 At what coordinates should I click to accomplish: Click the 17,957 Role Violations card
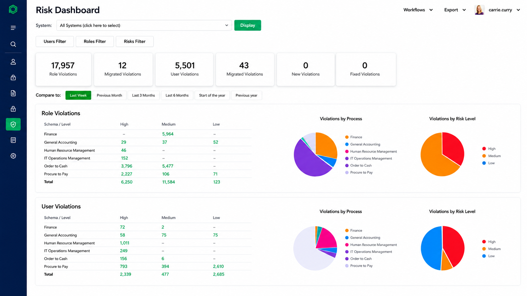(63, 70)
